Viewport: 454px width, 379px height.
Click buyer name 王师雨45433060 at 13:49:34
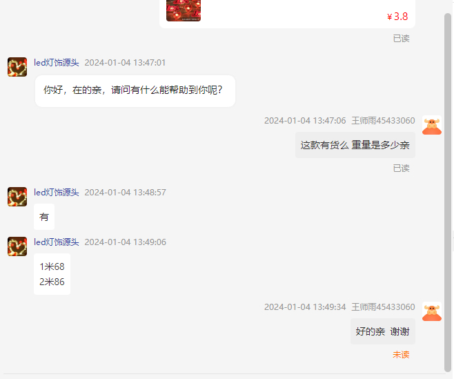click(383, 307)
